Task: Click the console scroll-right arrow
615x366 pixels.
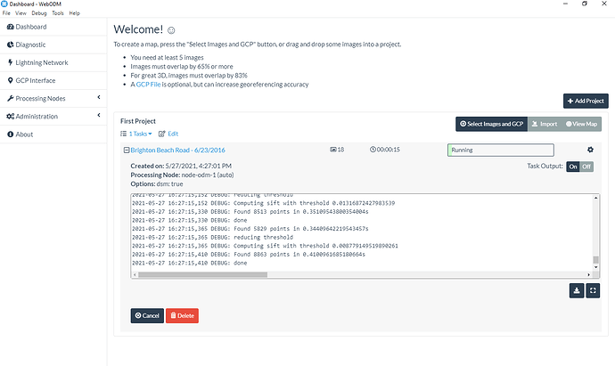Action: pos(588,274)
